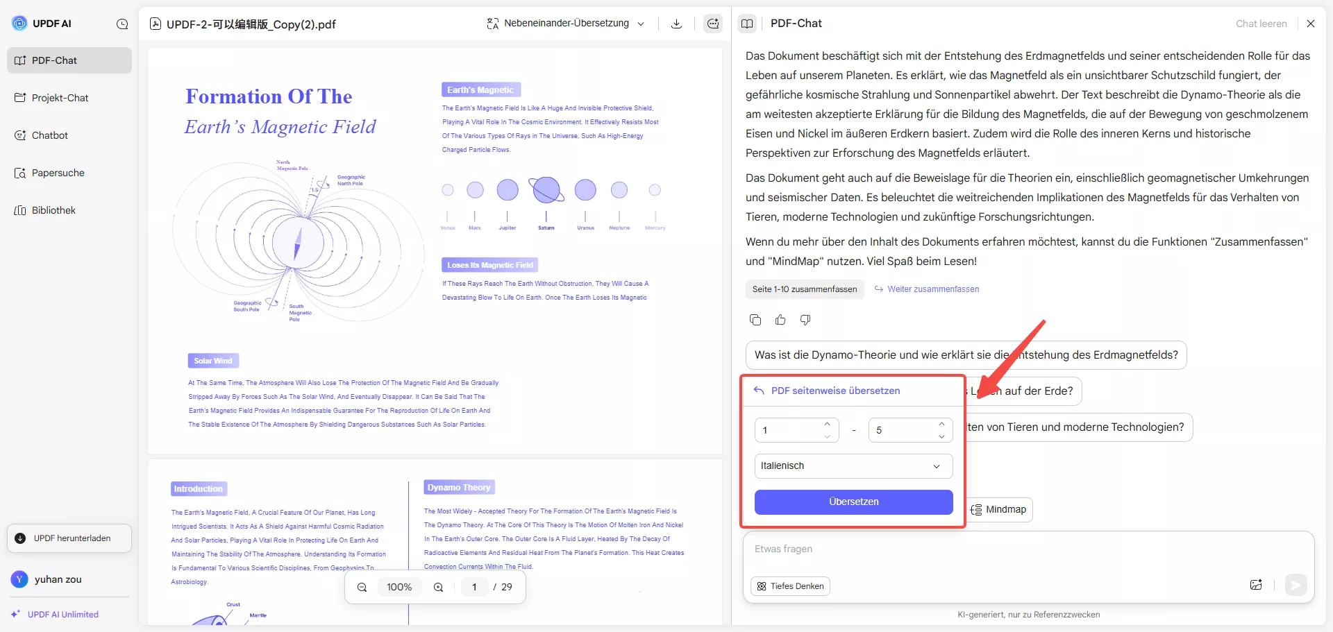Click the Seite 1-10 zusammenfassen chip

pos(805,289)
